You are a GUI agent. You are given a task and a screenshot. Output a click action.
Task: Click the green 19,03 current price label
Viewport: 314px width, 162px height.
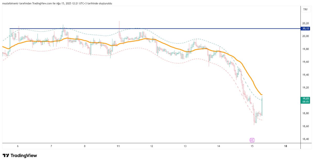[305, 100]
